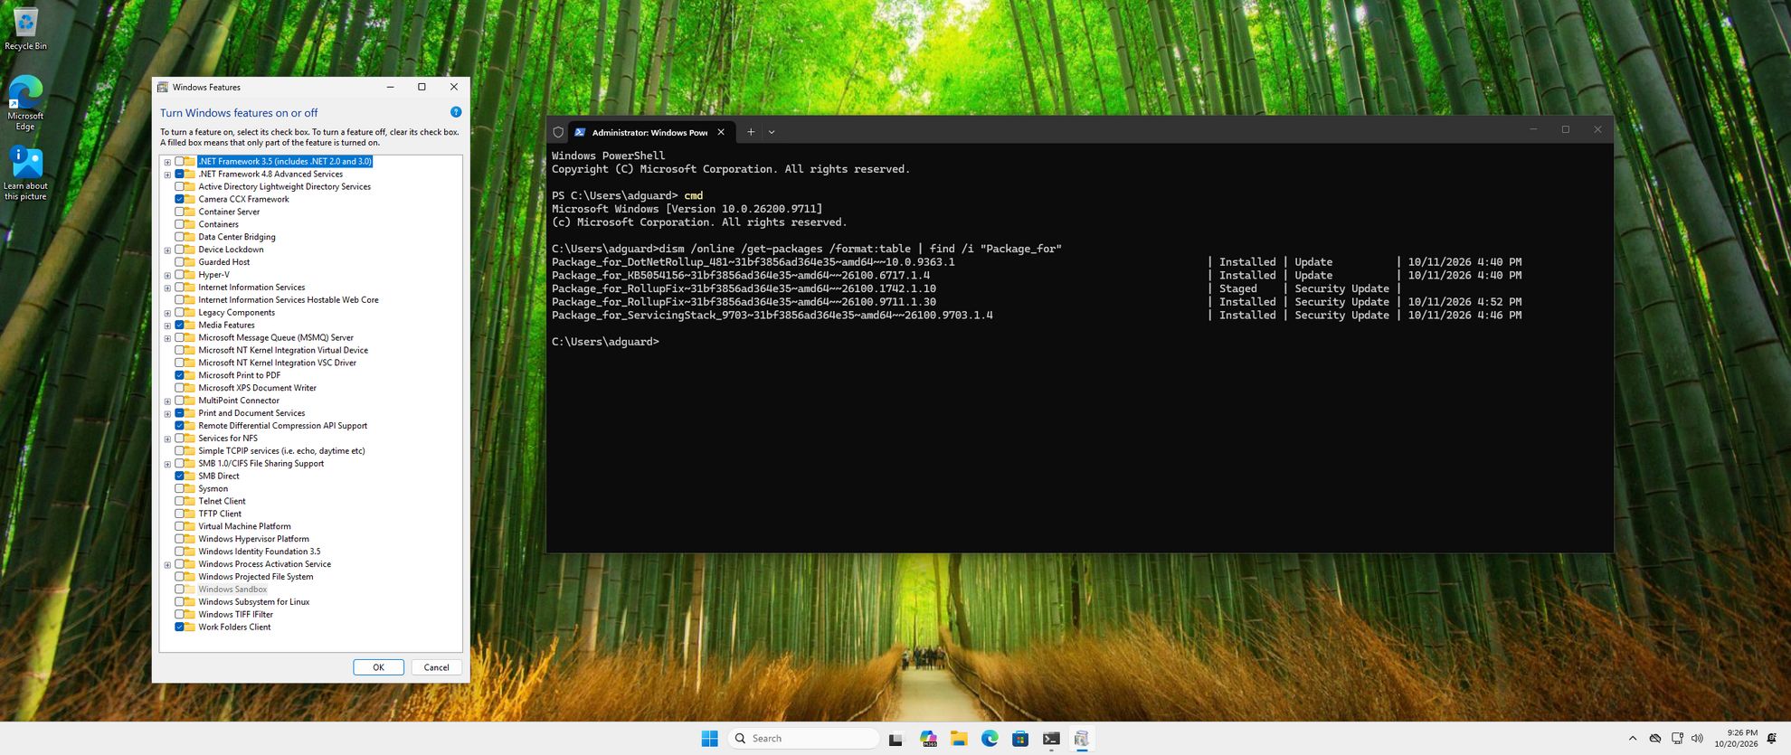The height and width of the screenshot is (755, 1791).
Task: Click the shield icon in the PowerShell title bar
Action: (558, 132)
